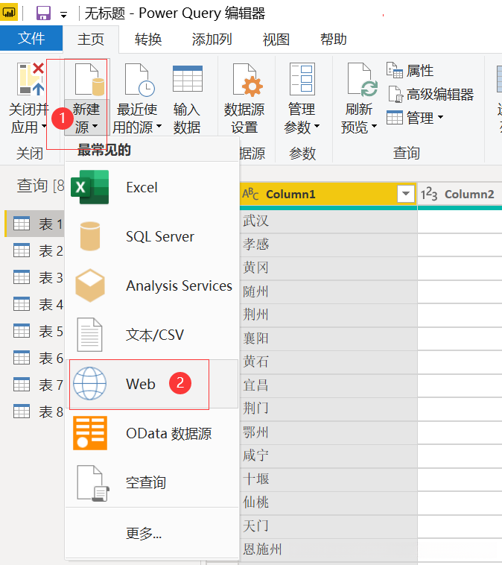Select the cell 荆州

tap(328, 315)
